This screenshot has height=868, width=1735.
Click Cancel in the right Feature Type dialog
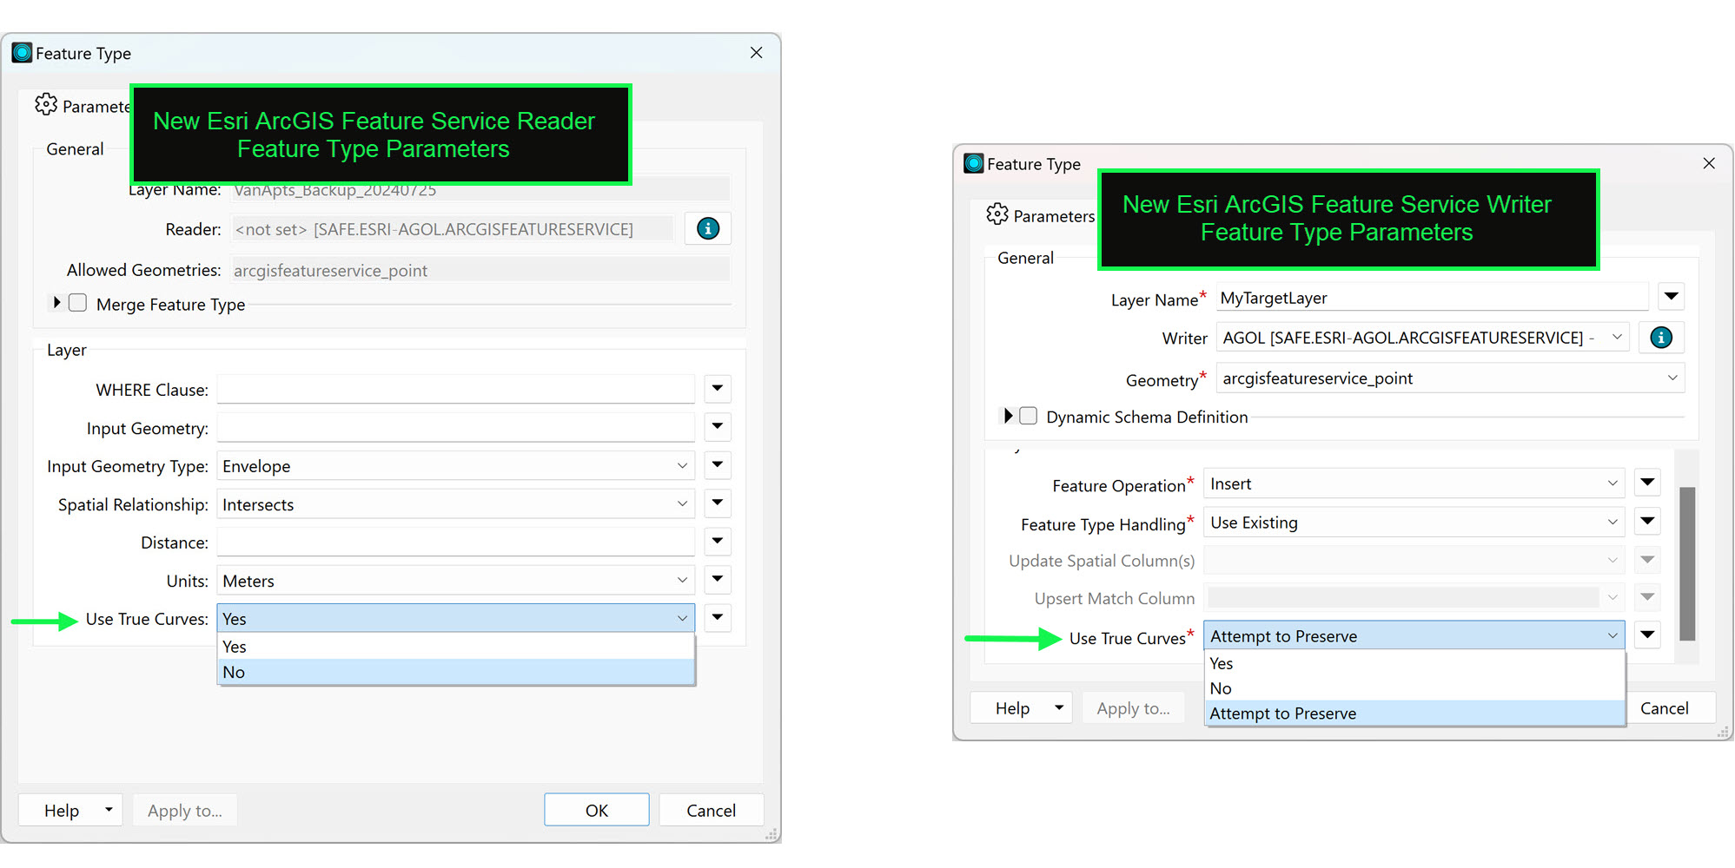(x=1664, y=708)
